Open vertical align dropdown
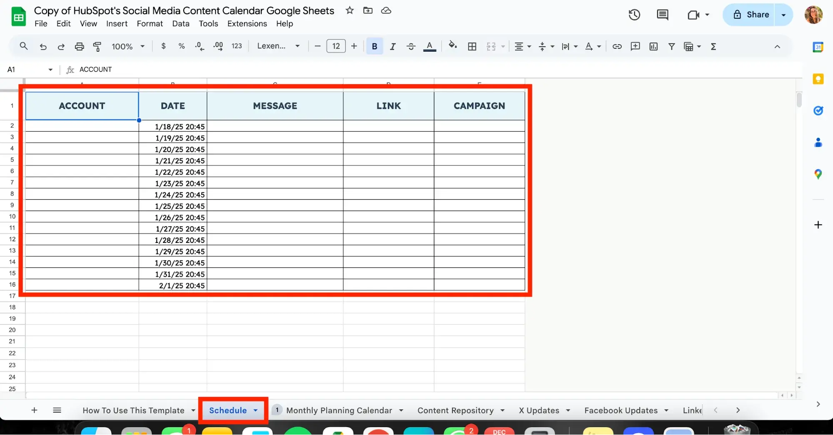 click(545, 47)
